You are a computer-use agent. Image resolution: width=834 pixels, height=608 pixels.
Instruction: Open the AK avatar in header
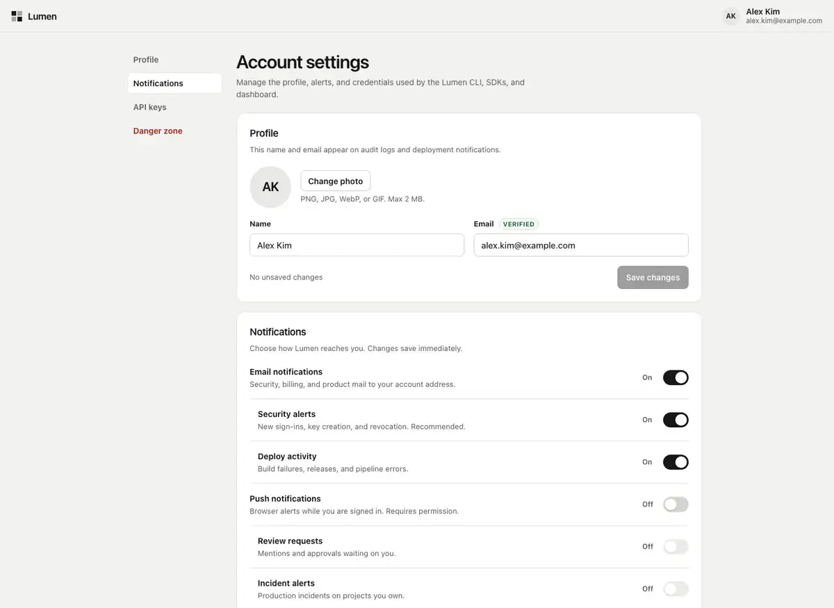coord(730,16)
